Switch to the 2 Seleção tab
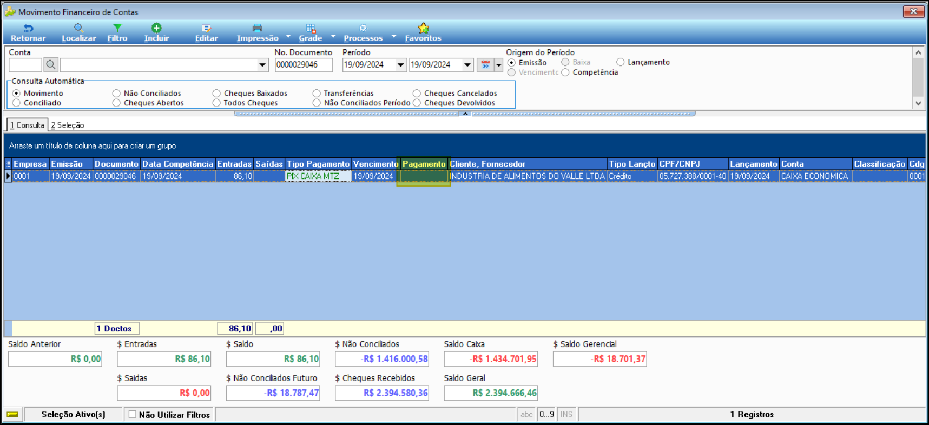Screen dimensions: 929x425 (x=68, y=125)
